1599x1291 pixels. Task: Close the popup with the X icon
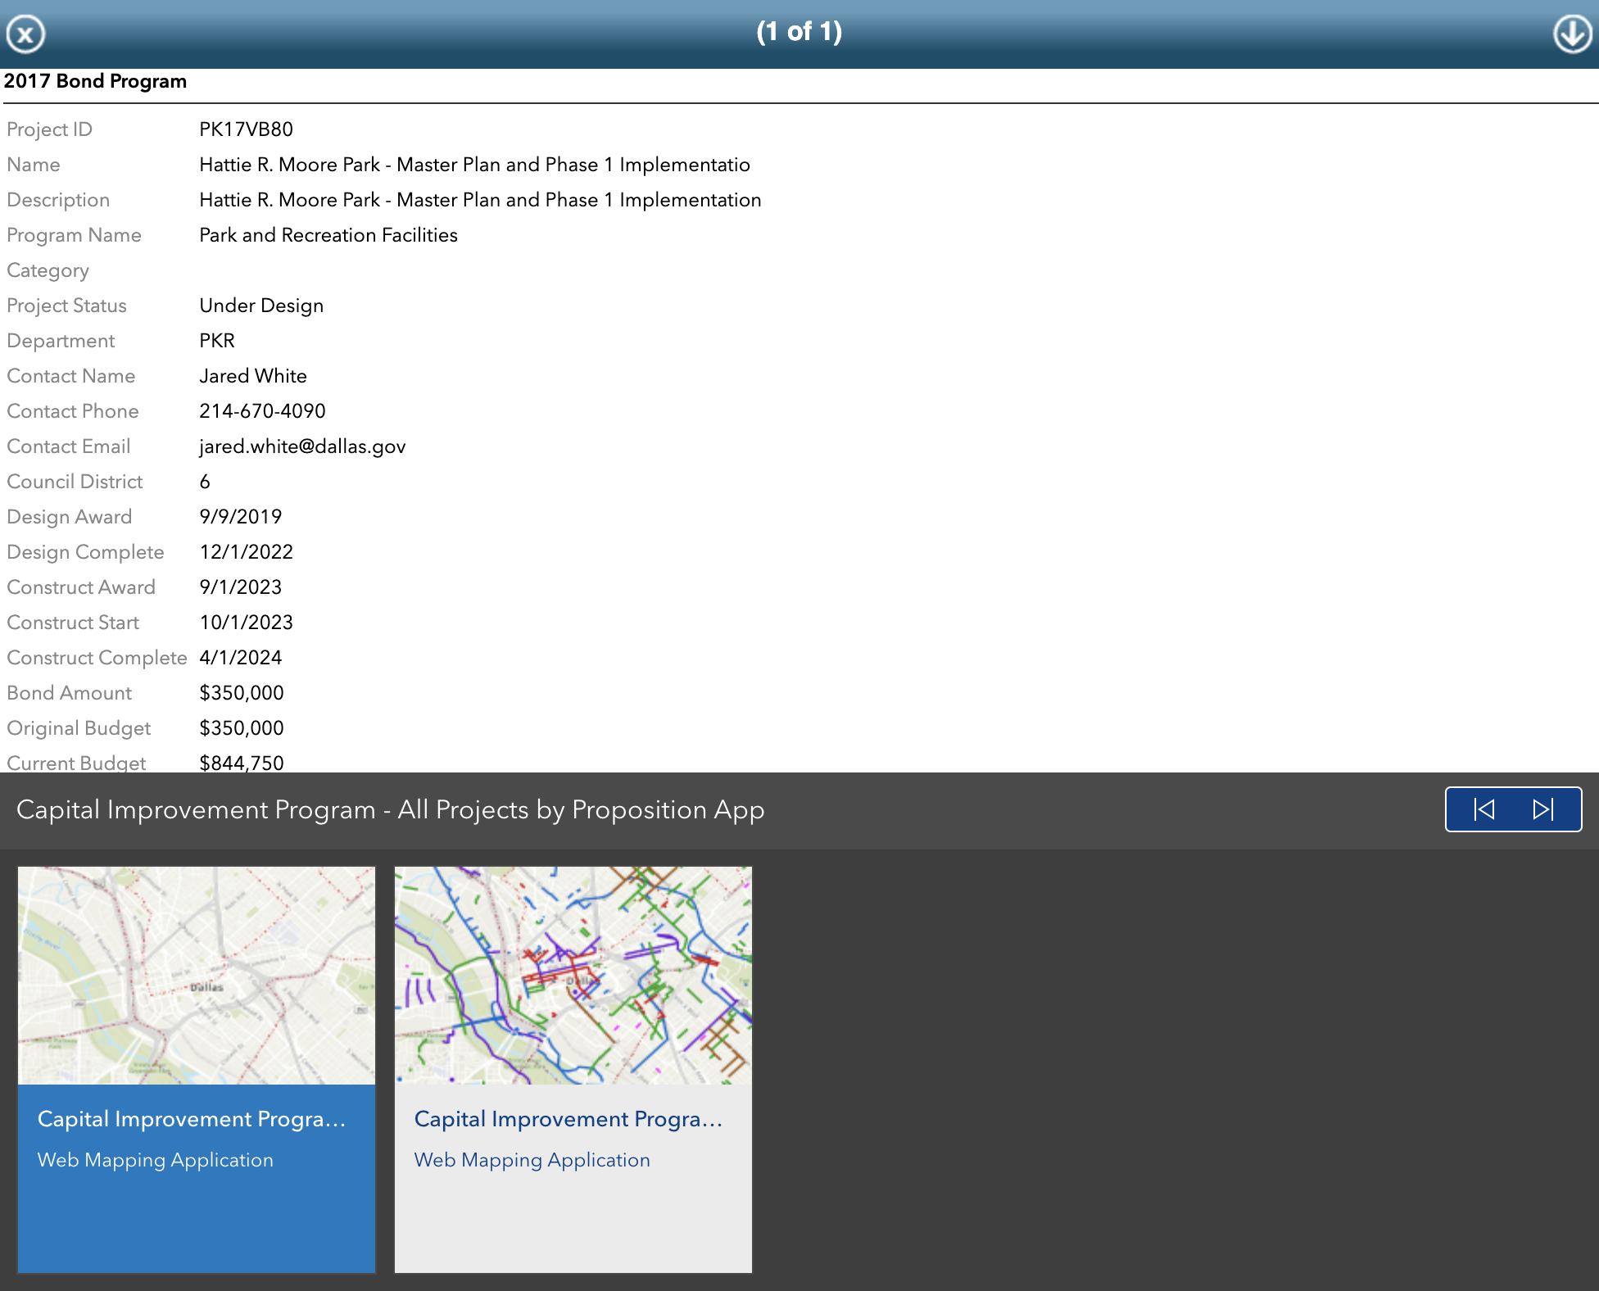(25, 34)
